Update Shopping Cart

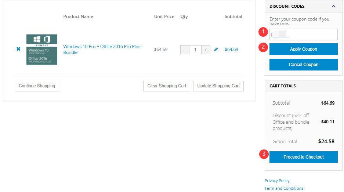pyautogui.click(x=218, y=86)
